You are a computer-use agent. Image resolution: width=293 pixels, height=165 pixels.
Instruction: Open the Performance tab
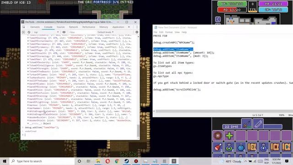(89, 27)
